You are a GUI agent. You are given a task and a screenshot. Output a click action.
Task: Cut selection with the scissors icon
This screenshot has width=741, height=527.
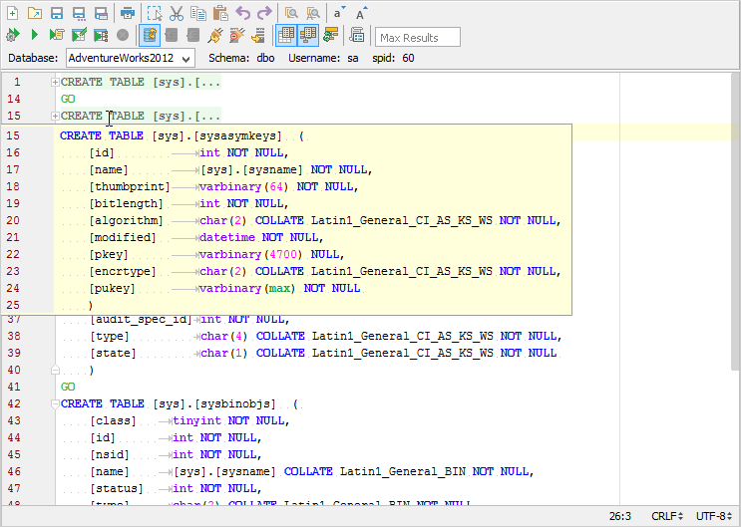pos(176,13)
